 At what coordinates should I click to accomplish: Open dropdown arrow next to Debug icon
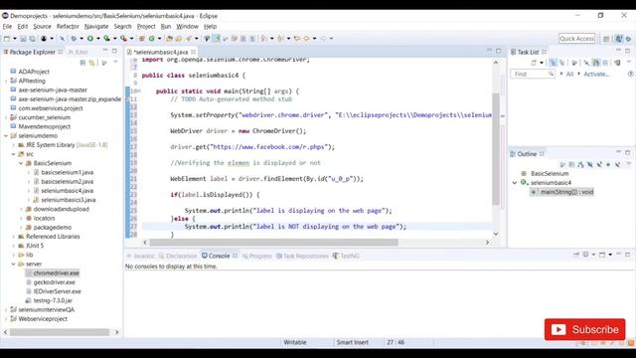click(x=81, y=39)
